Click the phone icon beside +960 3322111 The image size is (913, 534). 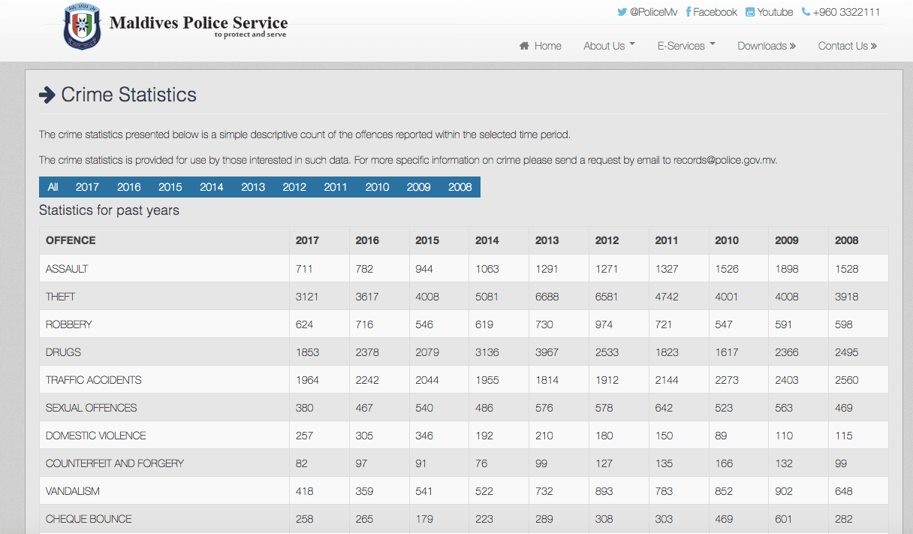tap(806, 12)
